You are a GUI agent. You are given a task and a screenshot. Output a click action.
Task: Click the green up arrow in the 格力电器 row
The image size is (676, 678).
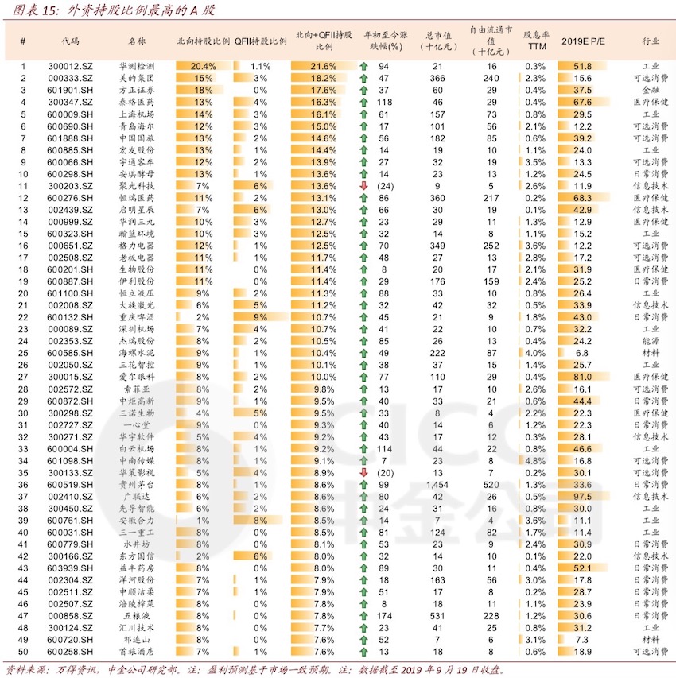click(x=363, y=246)
